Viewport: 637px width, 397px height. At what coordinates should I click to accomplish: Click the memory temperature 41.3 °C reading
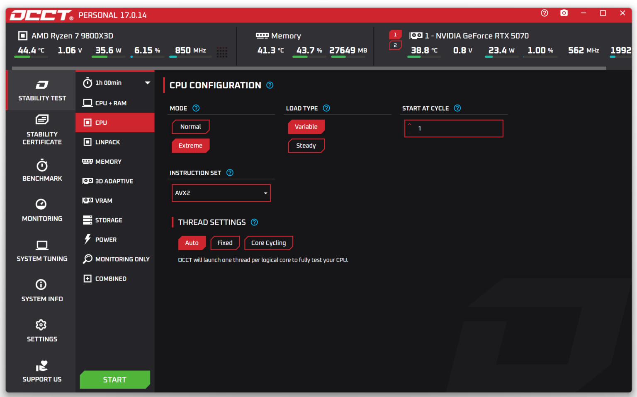(271, 51)
